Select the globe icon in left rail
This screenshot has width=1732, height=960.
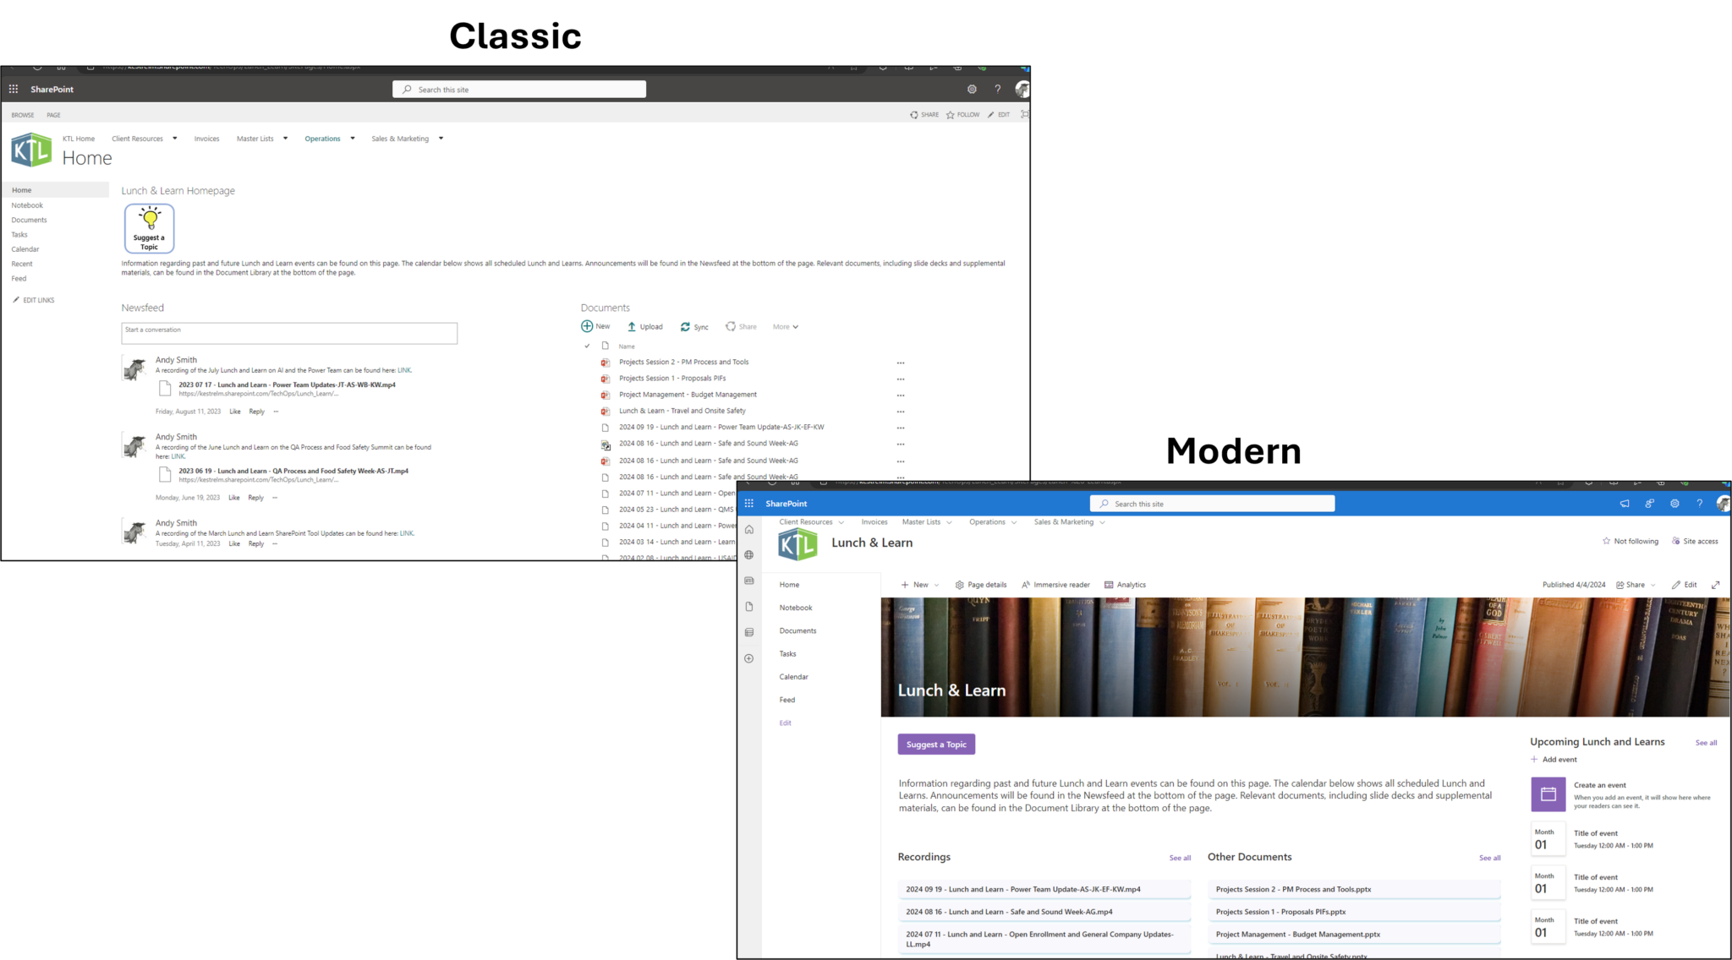[749, 554]
